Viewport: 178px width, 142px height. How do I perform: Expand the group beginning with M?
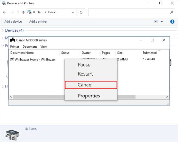3,38
